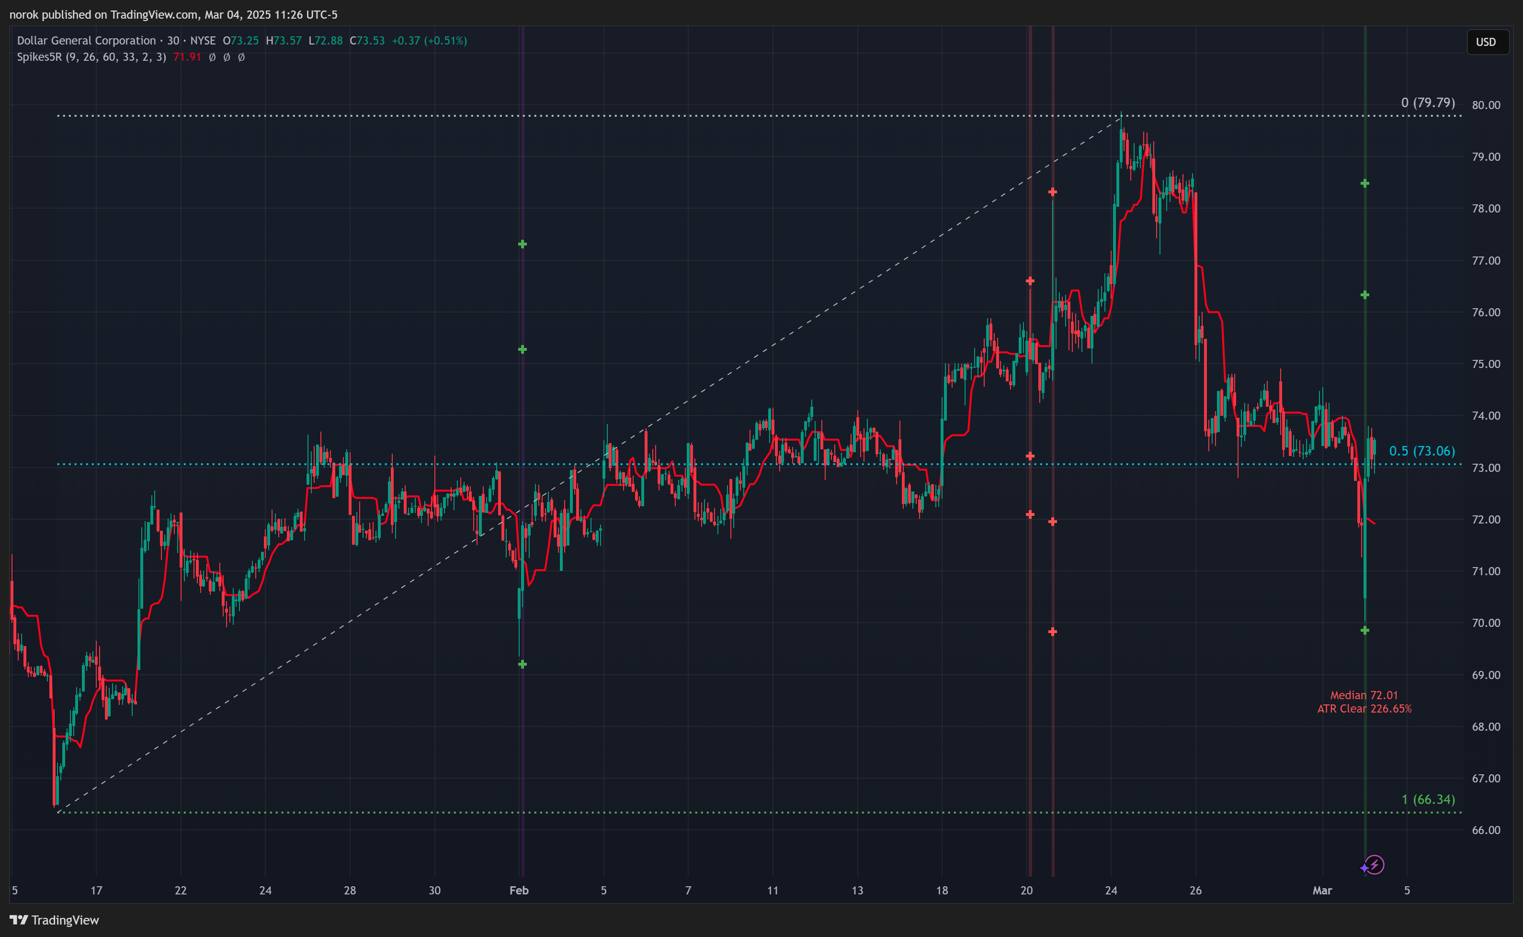Screen dimensions: 1523x937
Task: Click the 17 date label on time axis
Action: point(96,890)
